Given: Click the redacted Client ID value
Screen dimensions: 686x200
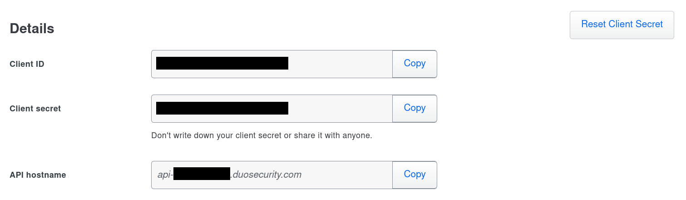Looking at the screenshot, I should click(x=222, y=63).
